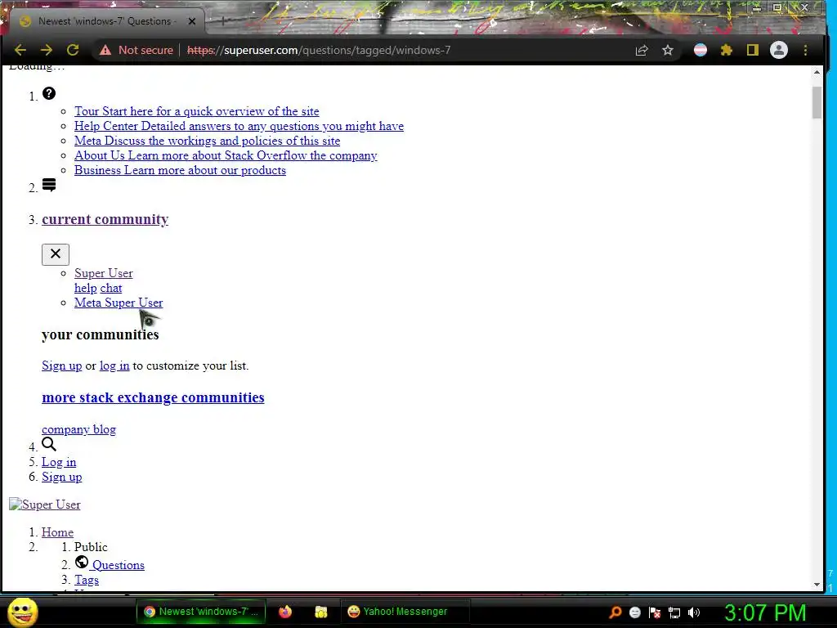Open a new tab with plus button
Viewport: 837px width, 628px height.
click(x=223, y=21)
